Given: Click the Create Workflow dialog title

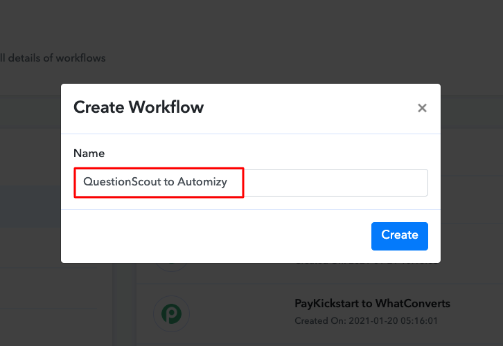Looking at the screenshot, I should coord(139,107).
